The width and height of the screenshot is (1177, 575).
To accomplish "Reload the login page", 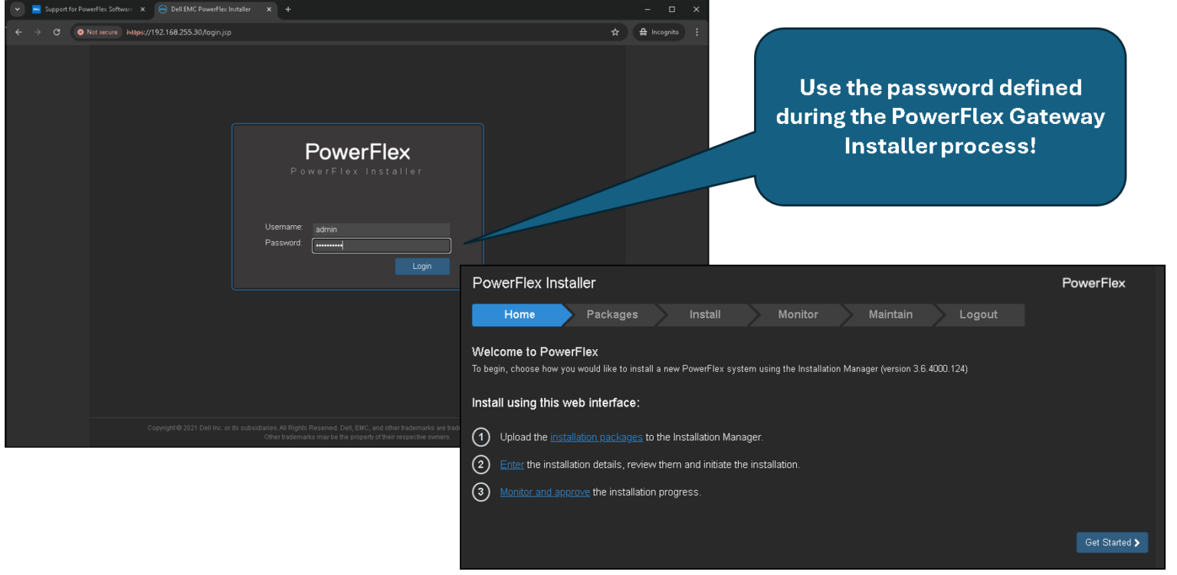I will 56,32.
